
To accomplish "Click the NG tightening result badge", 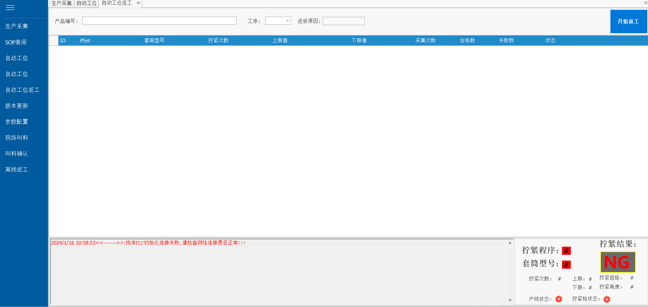I will 618,262.
